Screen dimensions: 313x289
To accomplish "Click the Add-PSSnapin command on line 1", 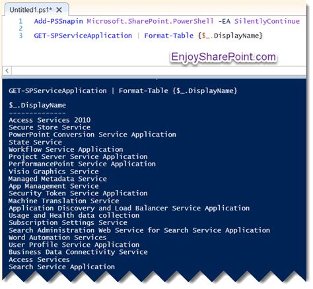I will pyautogui.click(x=59, y=21).
